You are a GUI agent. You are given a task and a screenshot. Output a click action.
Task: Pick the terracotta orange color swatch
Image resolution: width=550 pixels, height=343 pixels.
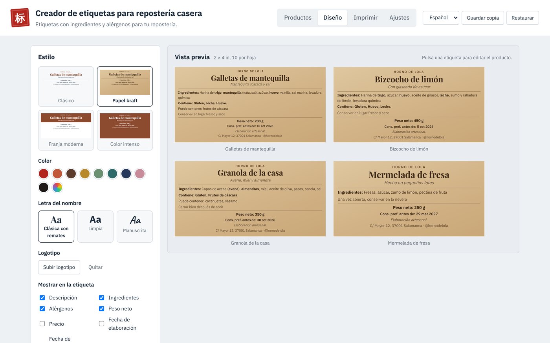[x=57, y=174]
